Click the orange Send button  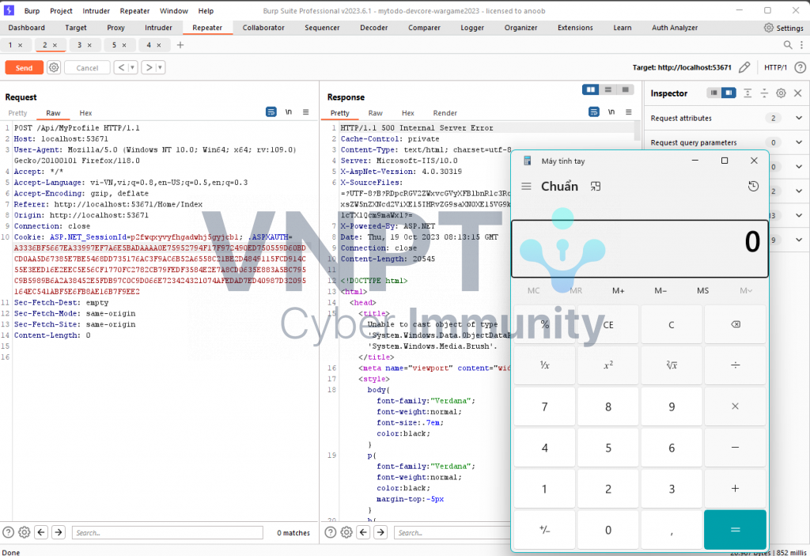tap(25, 68)
